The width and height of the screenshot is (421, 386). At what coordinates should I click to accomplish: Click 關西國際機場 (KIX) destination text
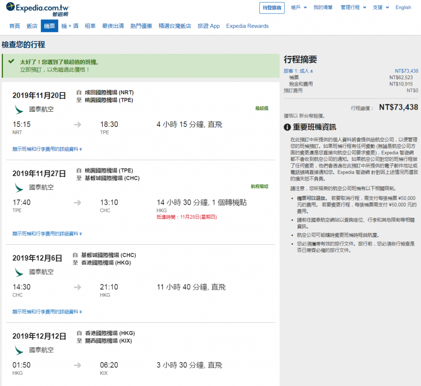[108, 341]
